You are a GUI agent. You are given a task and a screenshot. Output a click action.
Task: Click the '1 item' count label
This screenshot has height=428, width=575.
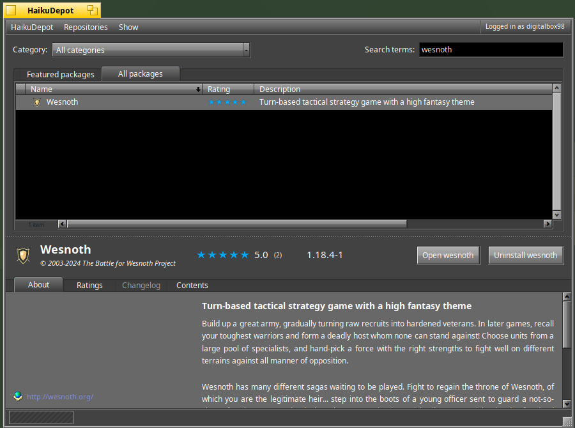tap(36, 224)
